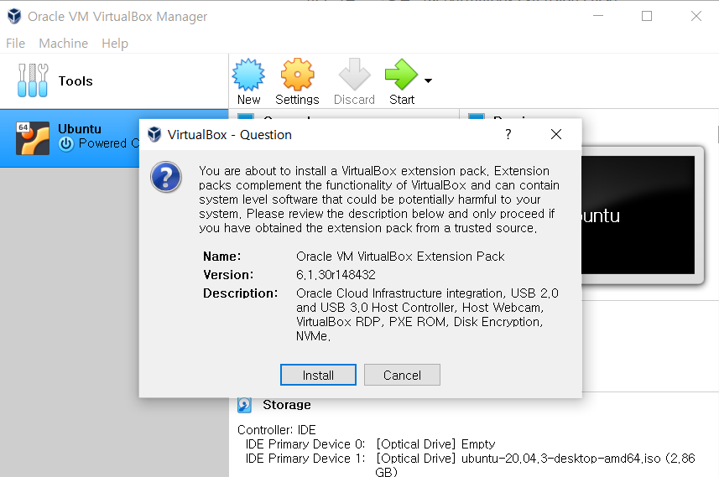Viewport: 719px width, 477px height.
Task: Click the Ubuntu powered off status icon
Action: coord(66,144)
